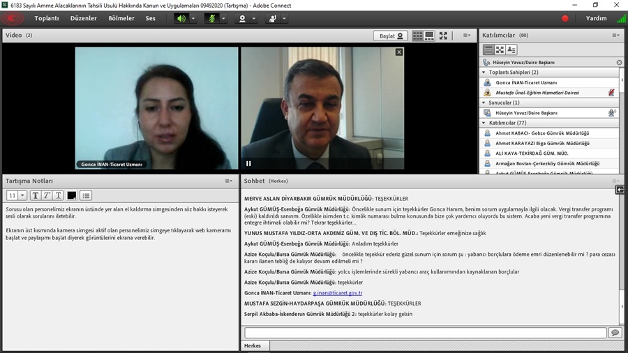This screenshot has height=353, width=628.
Task: Open the Ses menu
Action: [x=150, y=18]
